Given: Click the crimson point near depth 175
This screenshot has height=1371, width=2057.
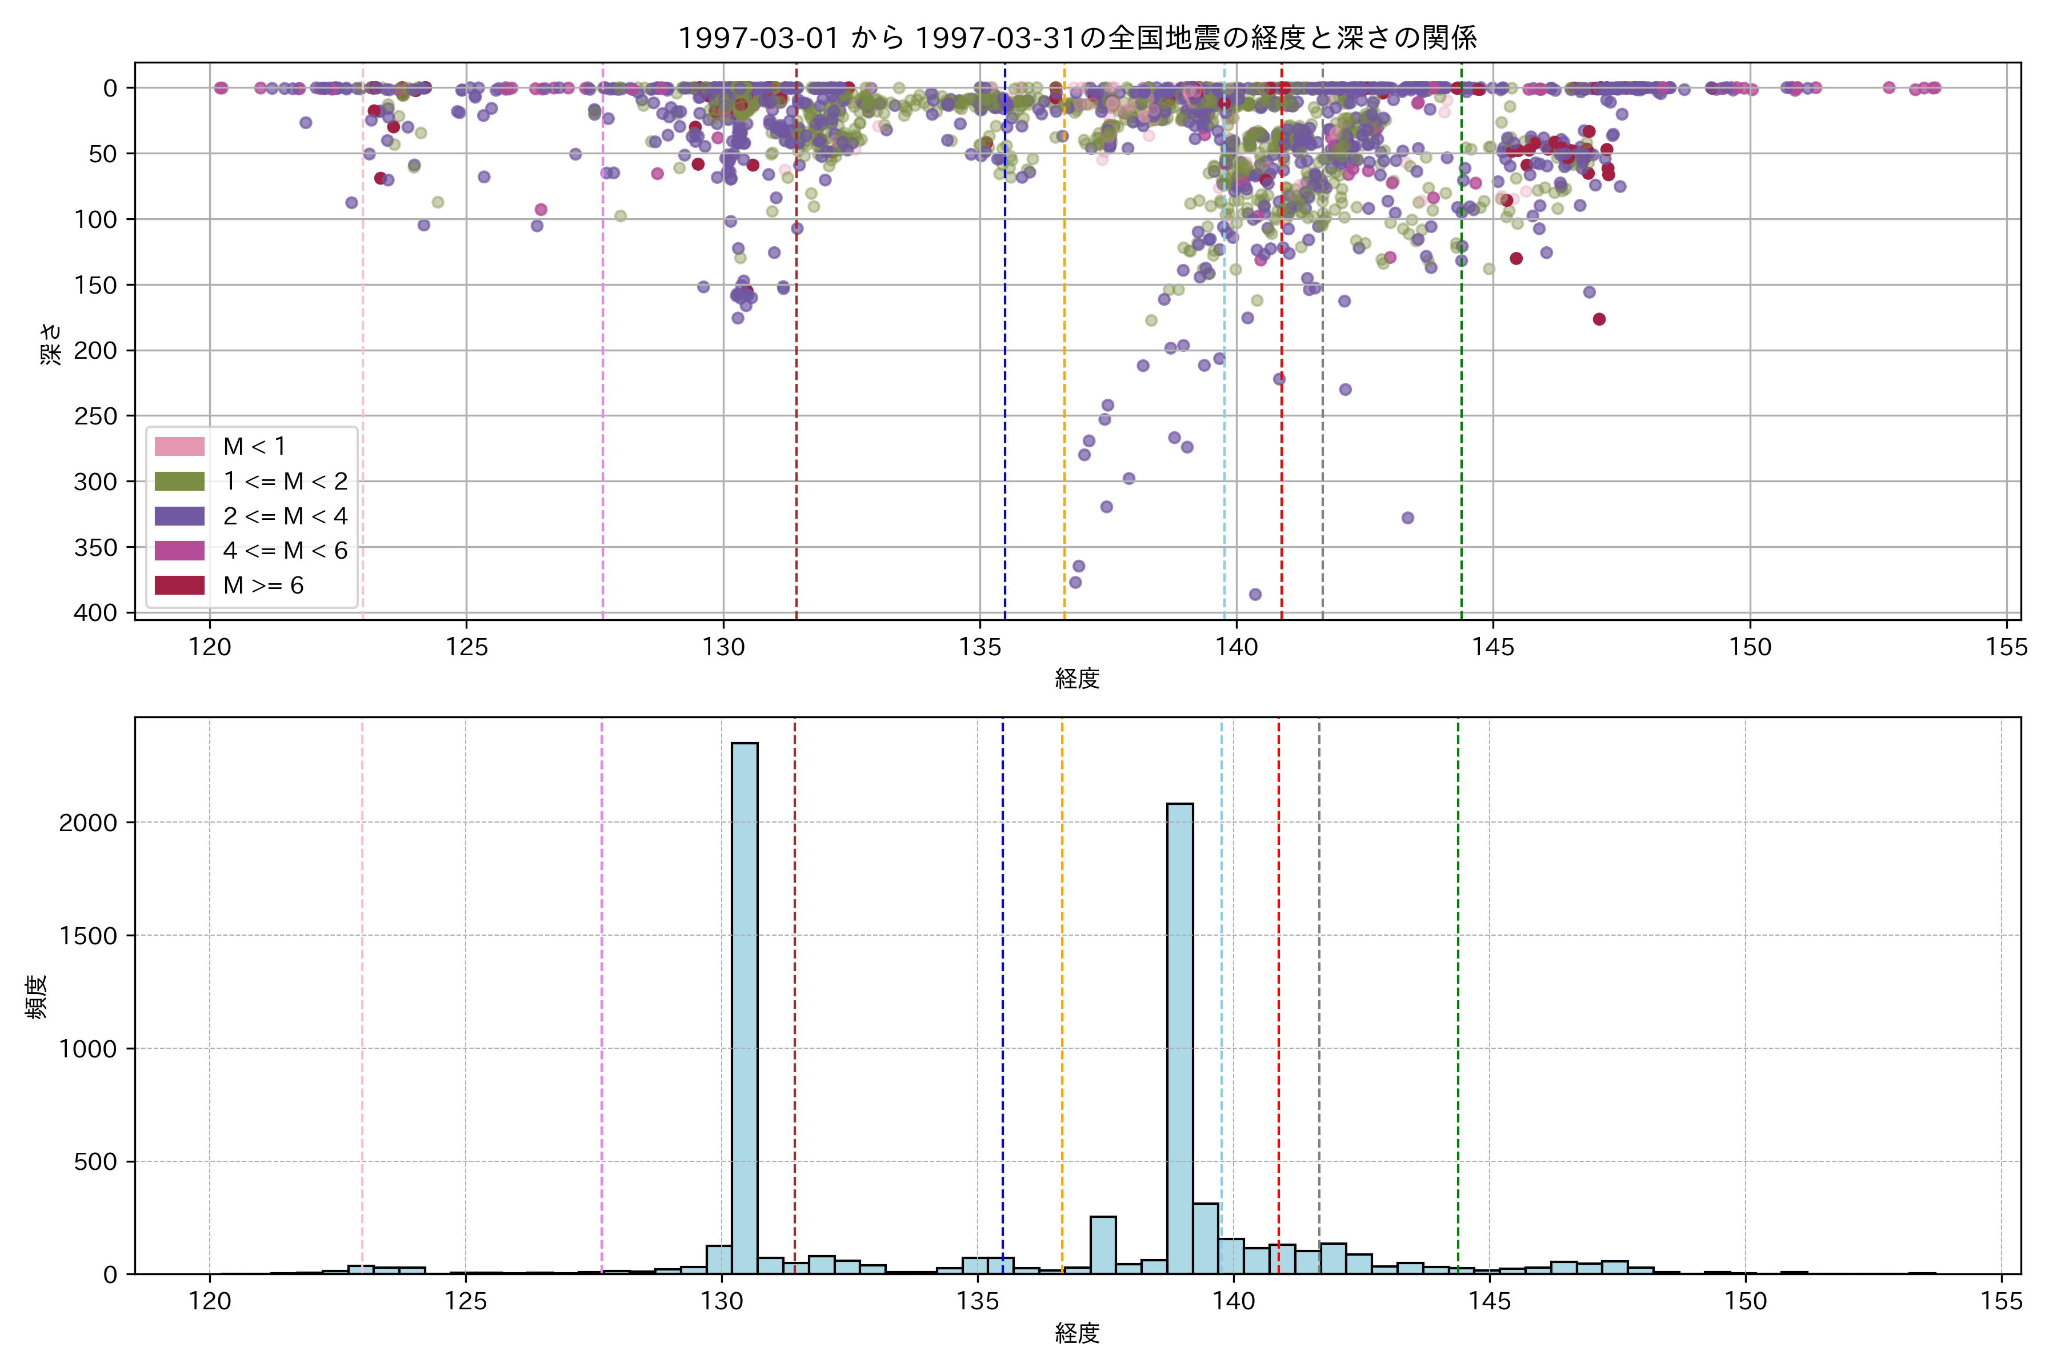Looking at the screenshot, I should (1599, 319).
